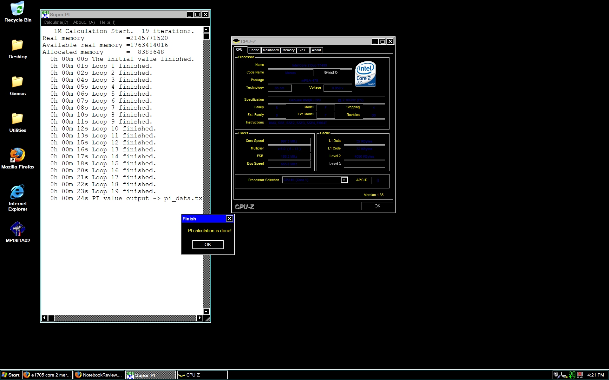Click the red X tray icon
Viewport: 609px width, 380px height.
580,375
